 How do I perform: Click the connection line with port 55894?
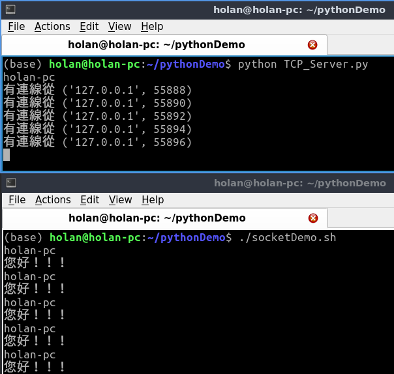coord(97,129)
